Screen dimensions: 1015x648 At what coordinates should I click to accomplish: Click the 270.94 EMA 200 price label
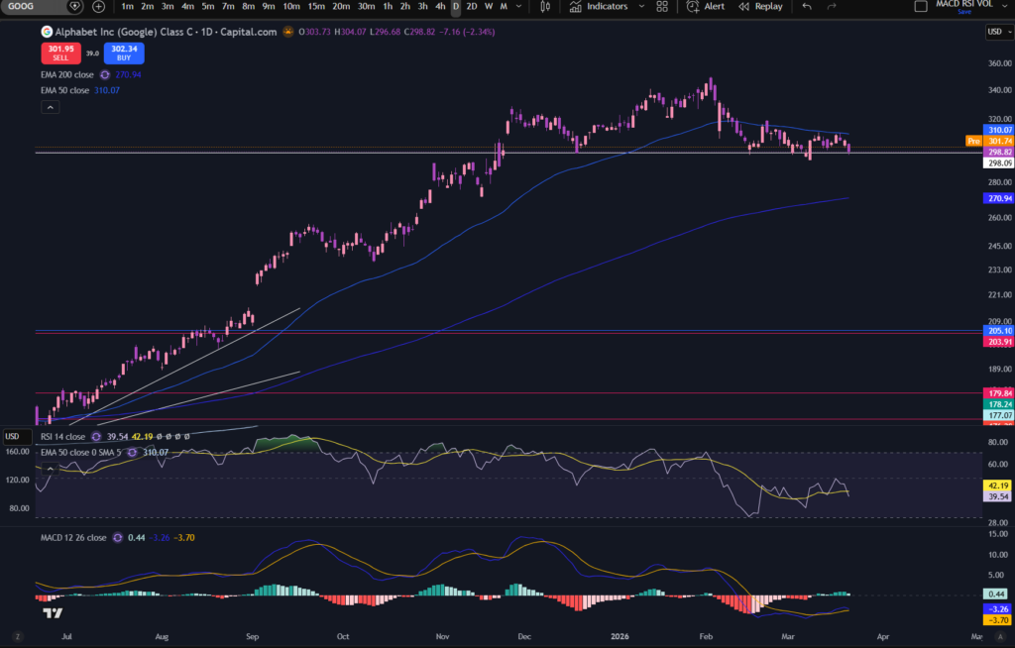coord(999,199)
